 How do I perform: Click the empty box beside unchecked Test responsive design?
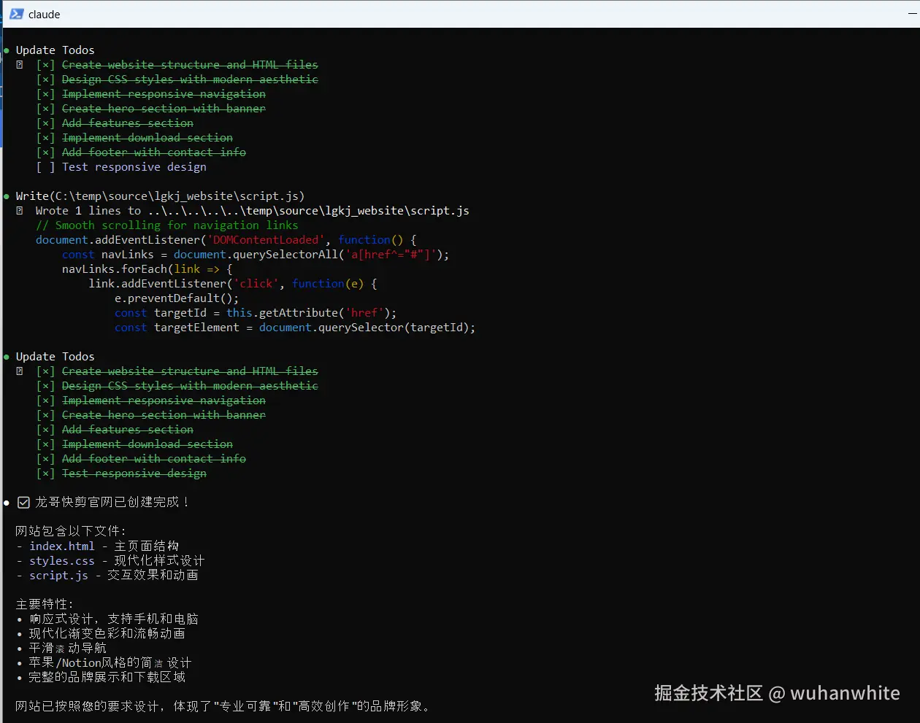[x=45, y=167]
